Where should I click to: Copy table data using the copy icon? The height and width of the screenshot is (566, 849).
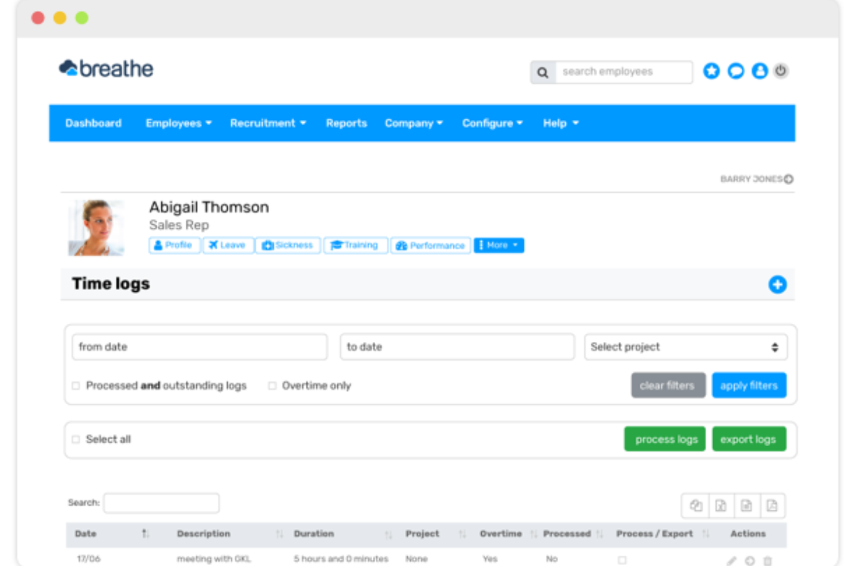(x=695, y=505)
